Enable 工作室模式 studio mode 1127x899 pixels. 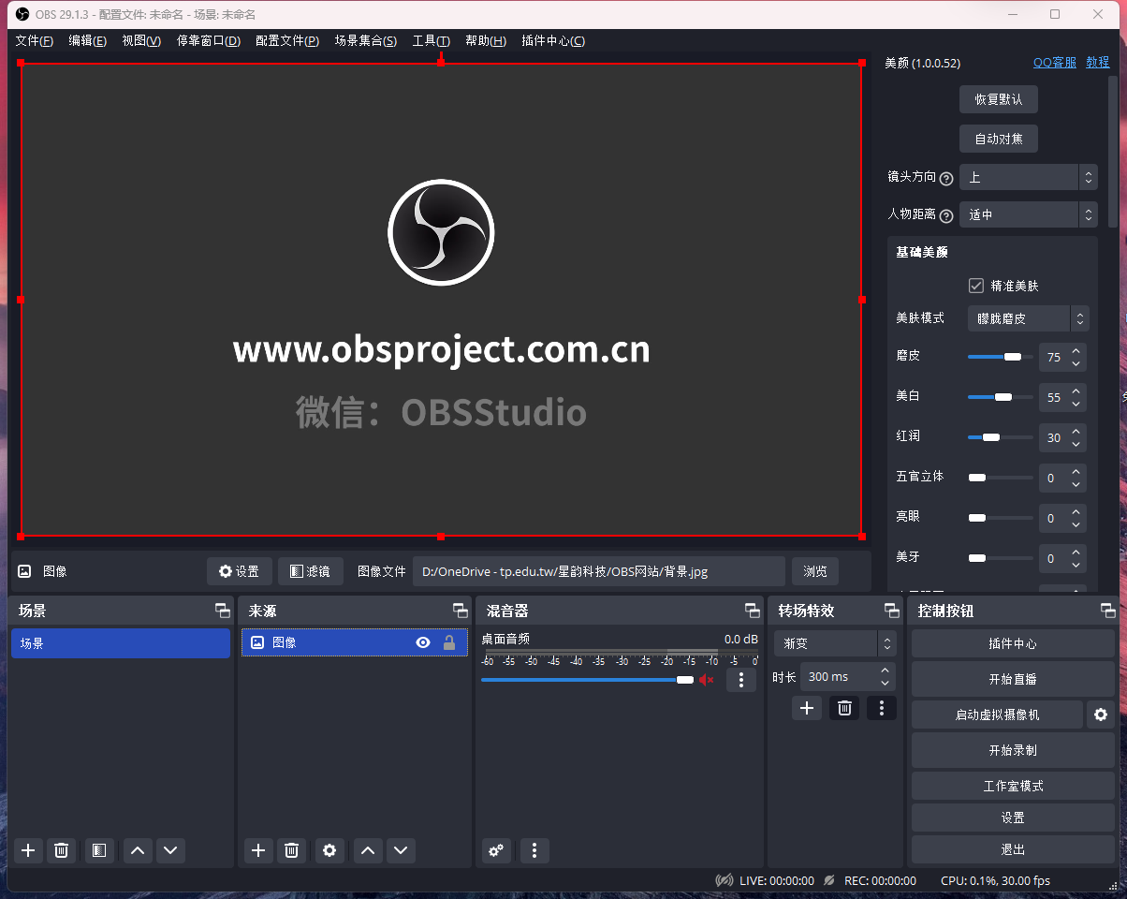pos(1013,786)
